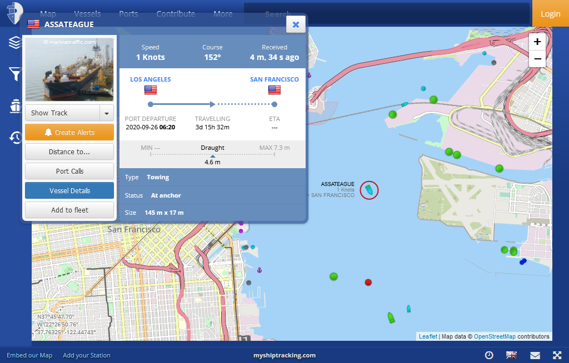Open the More menu in navbar
Screen dimensions: 569x363
(x=223, y=14)
